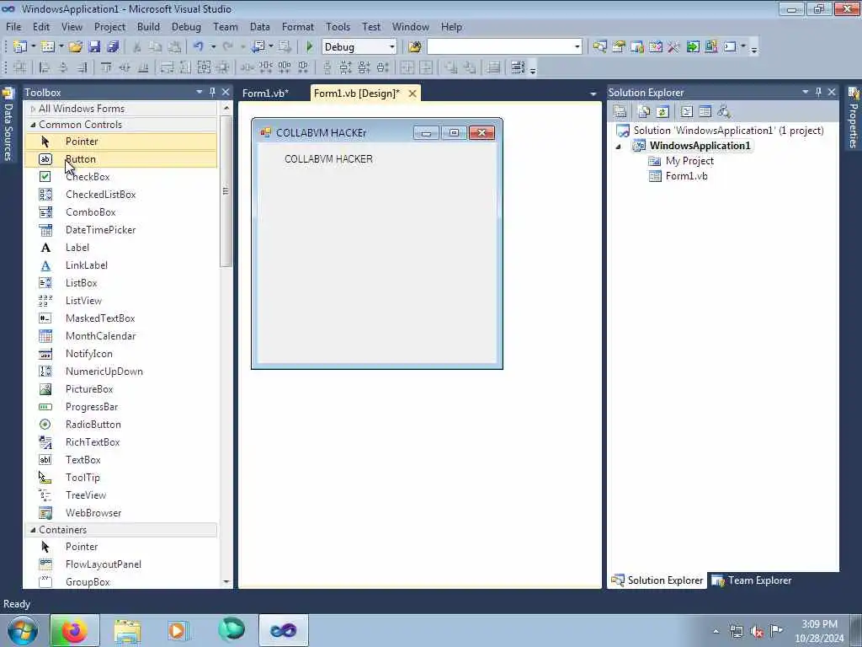Pin the Solution Explorer with pushpin icon
862x647 pixels.
(818, 92)
